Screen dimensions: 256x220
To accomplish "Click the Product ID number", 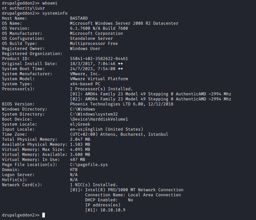I will click(99, 59).
